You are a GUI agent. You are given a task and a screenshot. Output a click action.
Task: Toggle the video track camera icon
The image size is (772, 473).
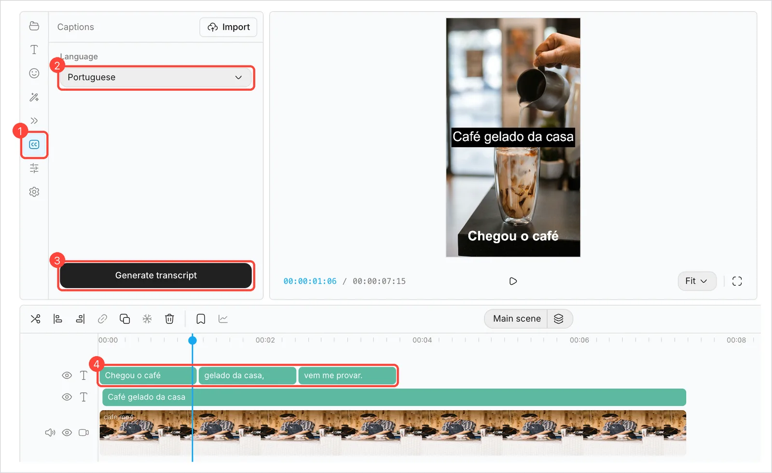pyautogui.click(x=84, y=432)
